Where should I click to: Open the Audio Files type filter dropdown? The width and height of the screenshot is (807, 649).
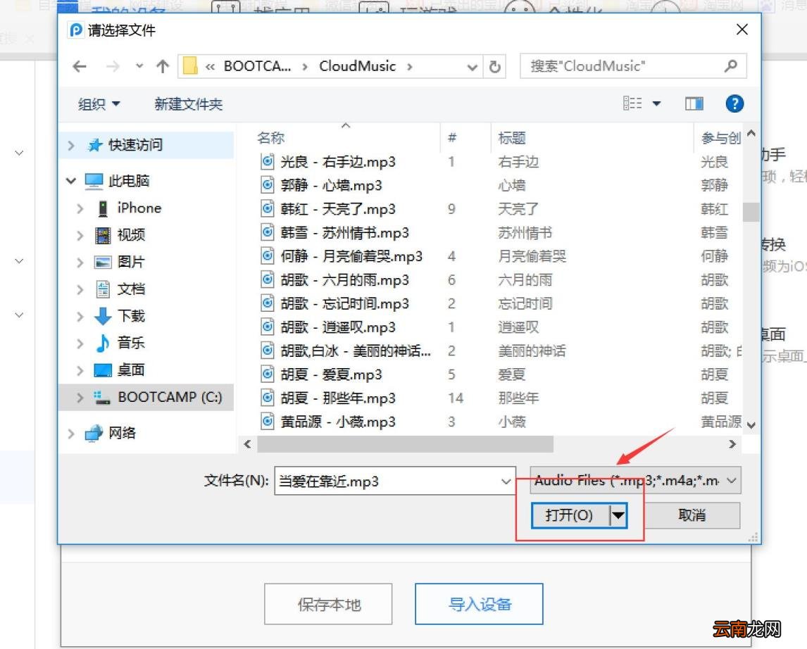731,481
